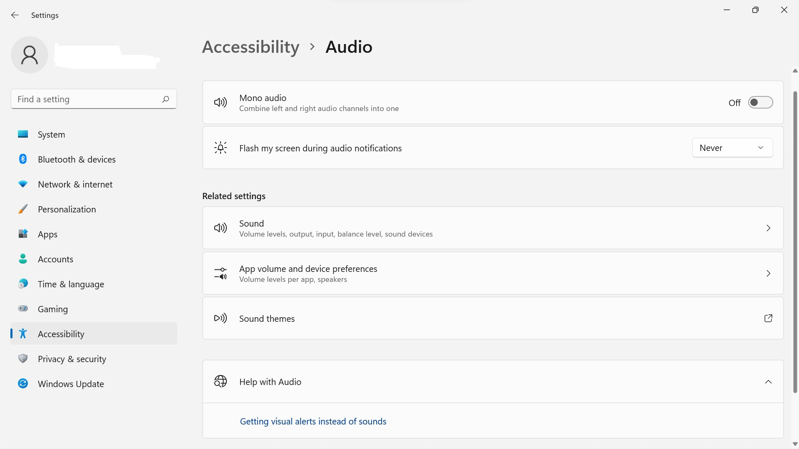The height and width of the screenshot is (449, 799).
Task: Click the search magnifier icon
Action: 166,99
